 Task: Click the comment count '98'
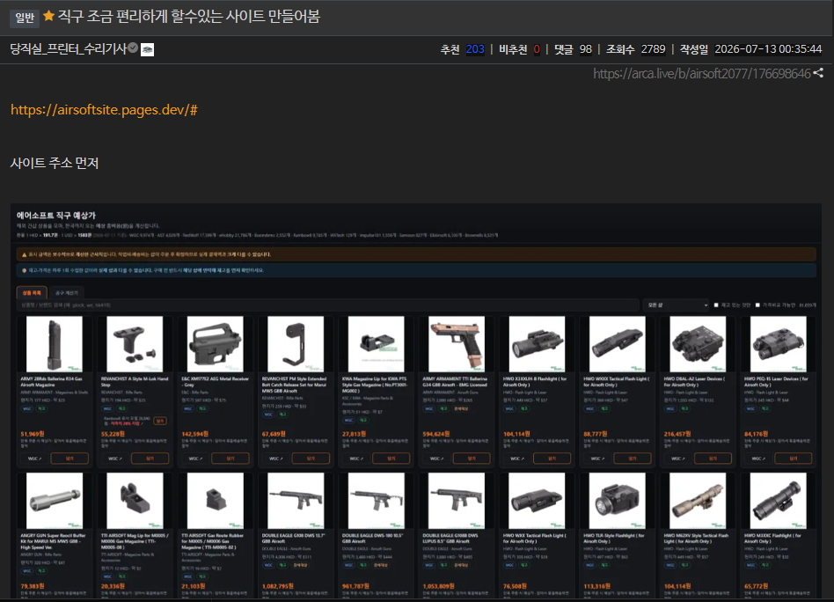point(586,49)
